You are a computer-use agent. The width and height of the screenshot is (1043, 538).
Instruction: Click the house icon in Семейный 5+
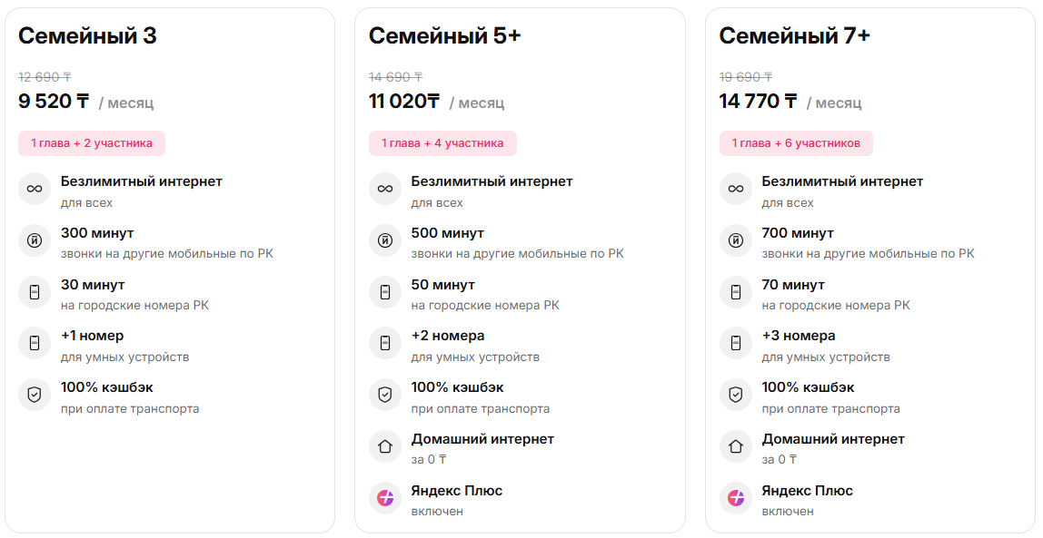[x=385, y=446]
